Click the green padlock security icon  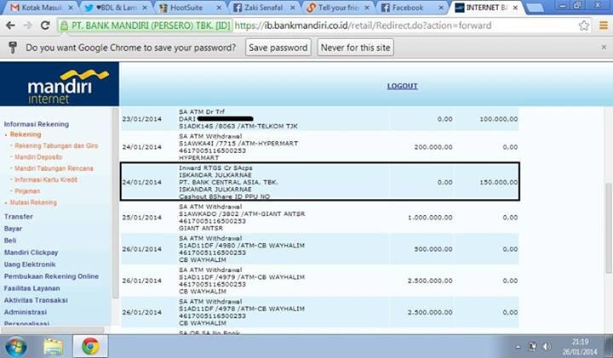[x=64, y=26]
